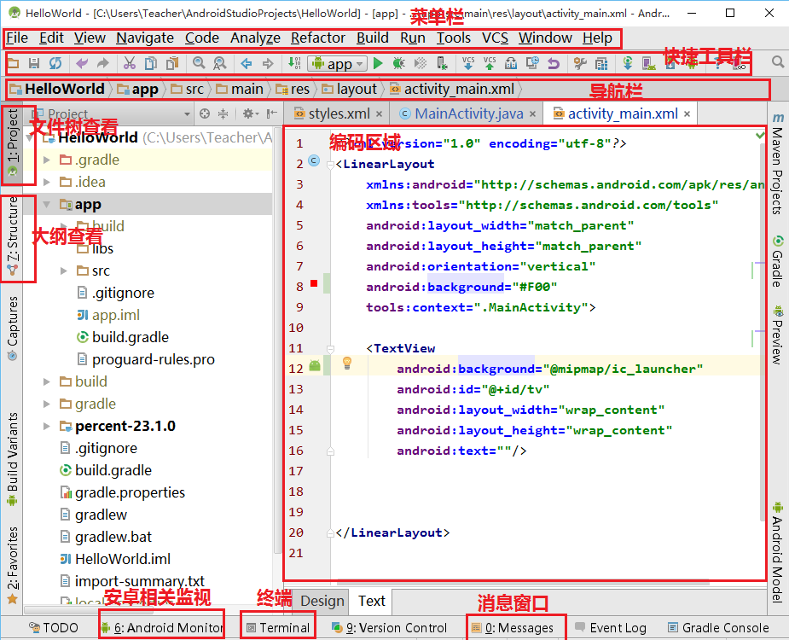Screen dimensions: 789x640
Task: Click the Attach debugger to process icon
Action: pos(442,63)
